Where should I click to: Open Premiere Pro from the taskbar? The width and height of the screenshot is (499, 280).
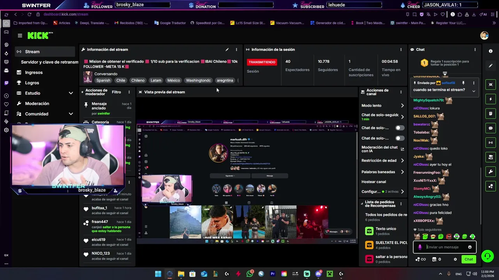273,274
